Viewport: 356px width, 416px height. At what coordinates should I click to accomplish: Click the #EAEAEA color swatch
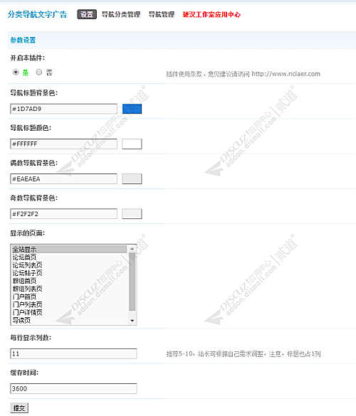[x=132, y=178]
